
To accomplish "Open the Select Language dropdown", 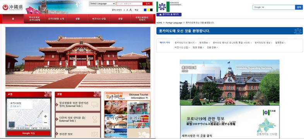I will click(102, 4).
